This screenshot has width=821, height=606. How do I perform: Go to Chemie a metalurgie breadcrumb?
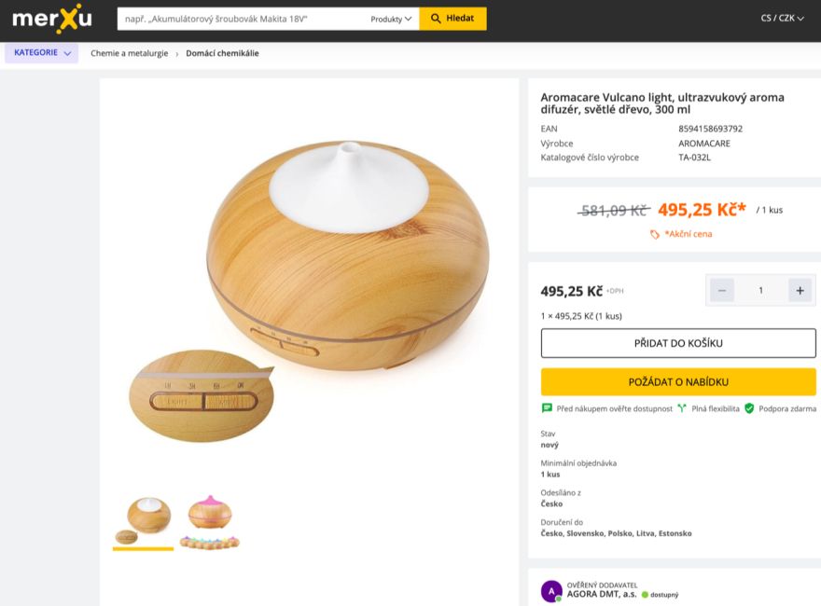click(x=129, y=53)
